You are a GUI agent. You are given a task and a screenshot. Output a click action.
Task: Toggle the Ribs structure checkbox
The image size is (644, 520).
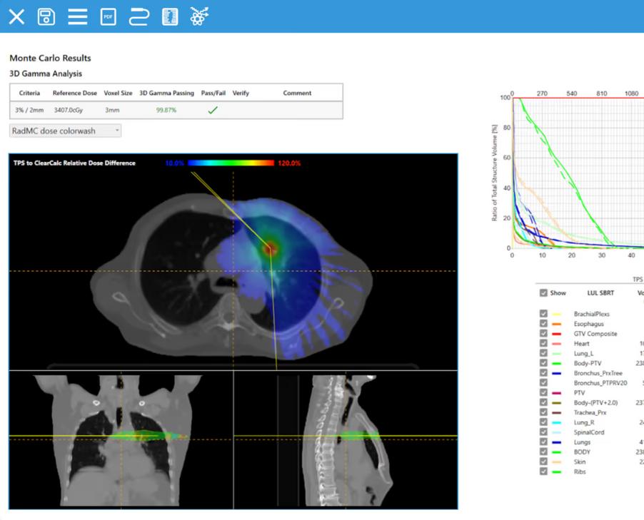tap(543, 471)
